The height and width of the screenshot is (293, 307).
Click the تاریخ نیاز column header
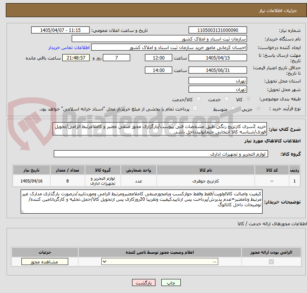(32, 170)
